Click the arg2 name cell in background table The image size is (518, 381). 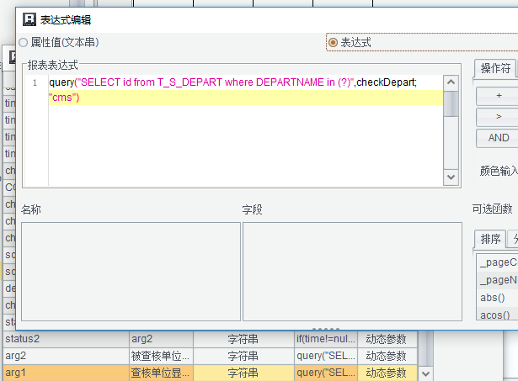point(66,356)
